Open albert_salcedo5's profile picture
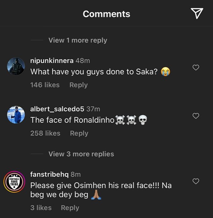Image resolution: width=213 pixels, height=218 pixels. 16,115
